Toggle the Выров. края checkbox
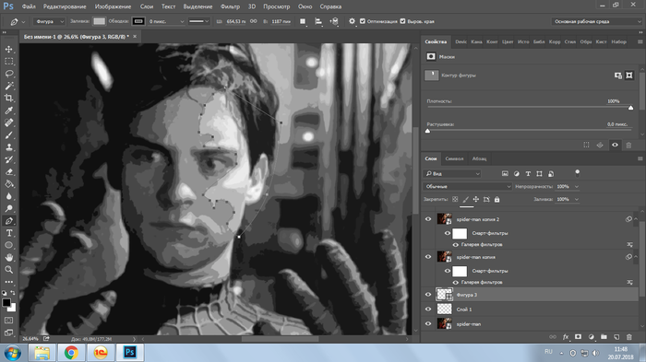 tap(402, 21)
